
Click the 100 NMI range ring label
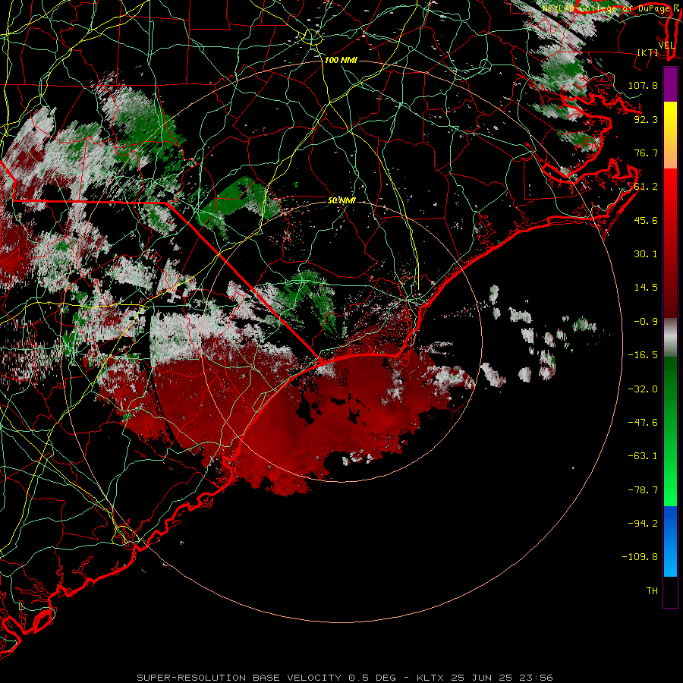[341, 60]
